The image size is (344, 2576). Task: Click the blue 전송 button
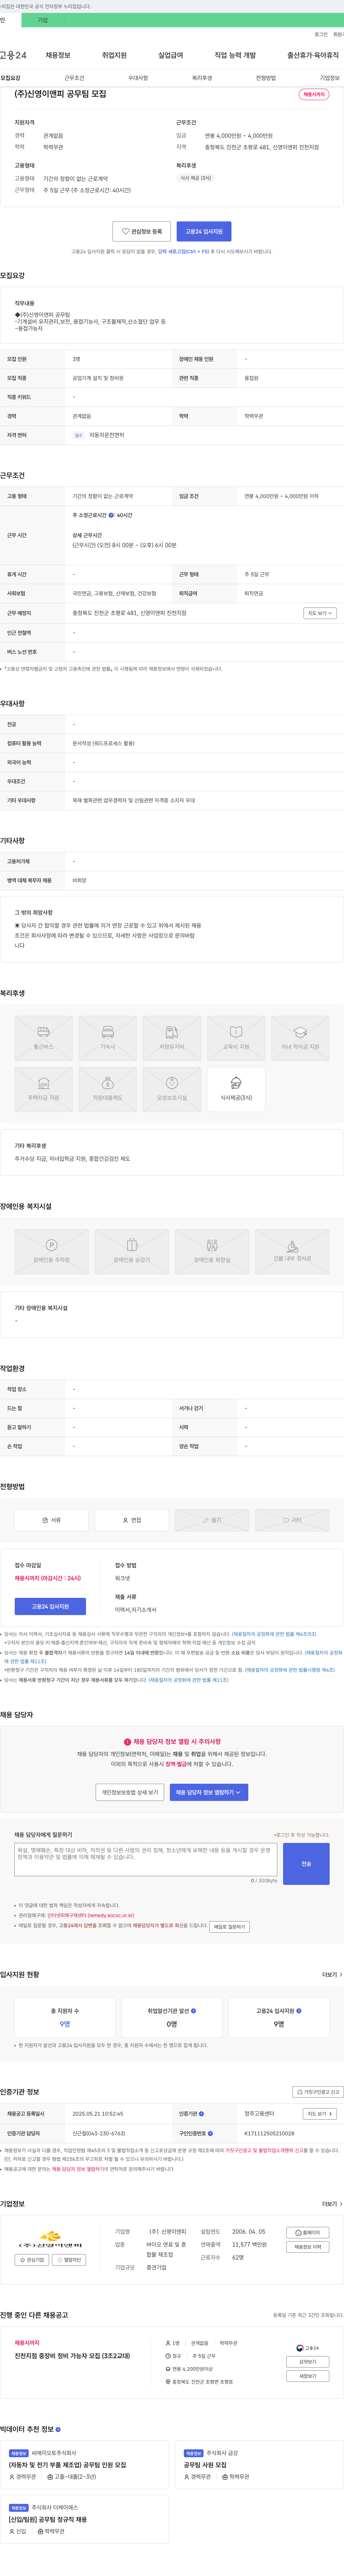(x=306, y=1864)
